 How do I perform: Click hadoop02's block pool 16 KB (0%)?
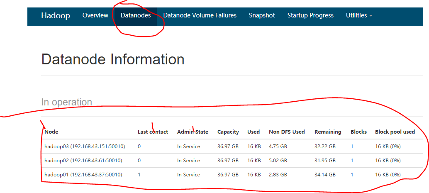coord(388,161)
